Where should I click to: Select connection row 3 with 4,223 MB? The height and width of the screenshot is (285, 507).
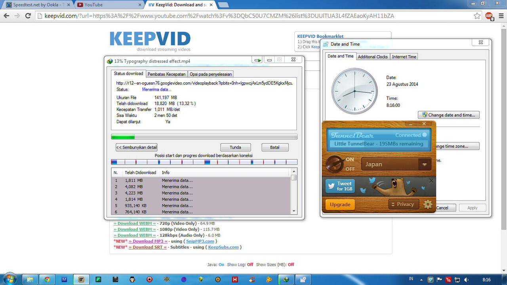pyautogui.click(x=201, y=193)
